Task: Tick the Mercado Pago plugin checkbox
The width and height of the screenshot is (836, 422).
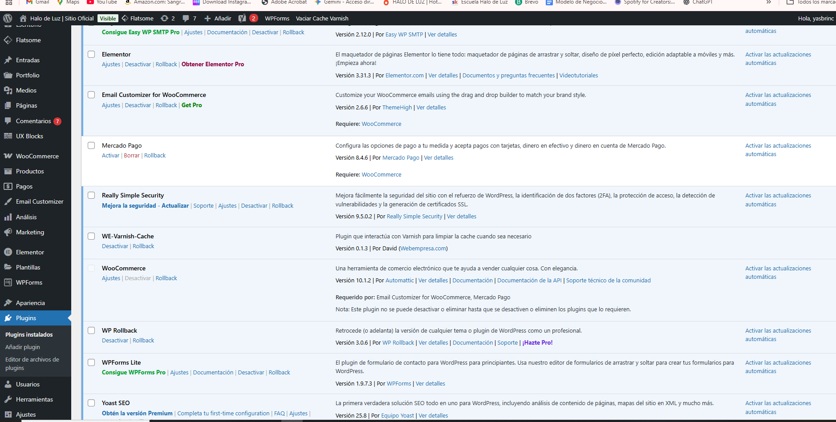Action: 91,145
